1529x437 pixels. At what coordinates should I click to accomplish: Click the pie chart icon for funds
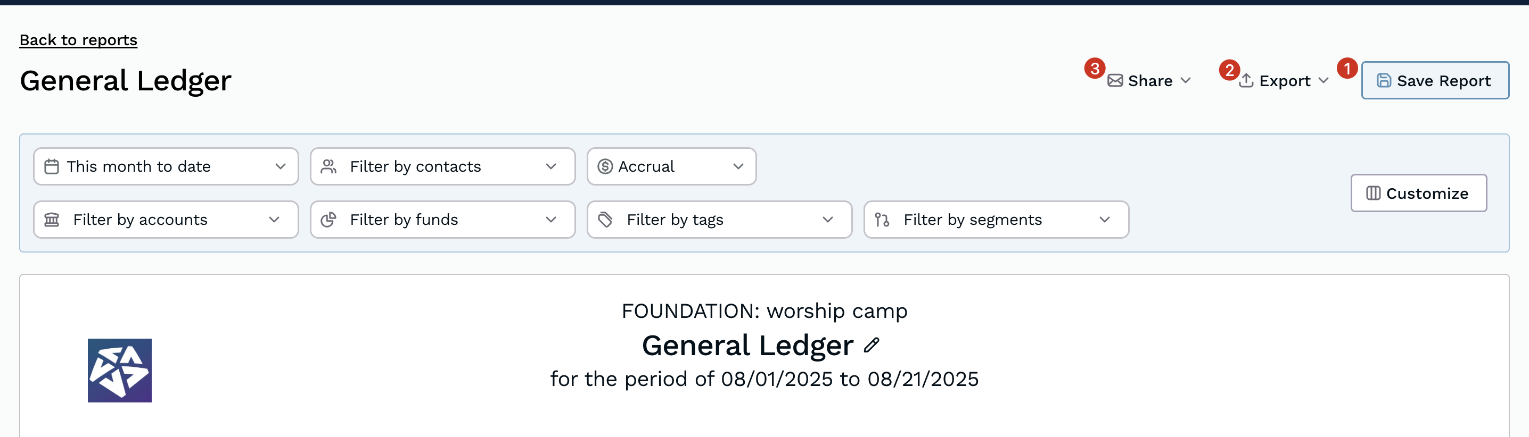[328, 220]
